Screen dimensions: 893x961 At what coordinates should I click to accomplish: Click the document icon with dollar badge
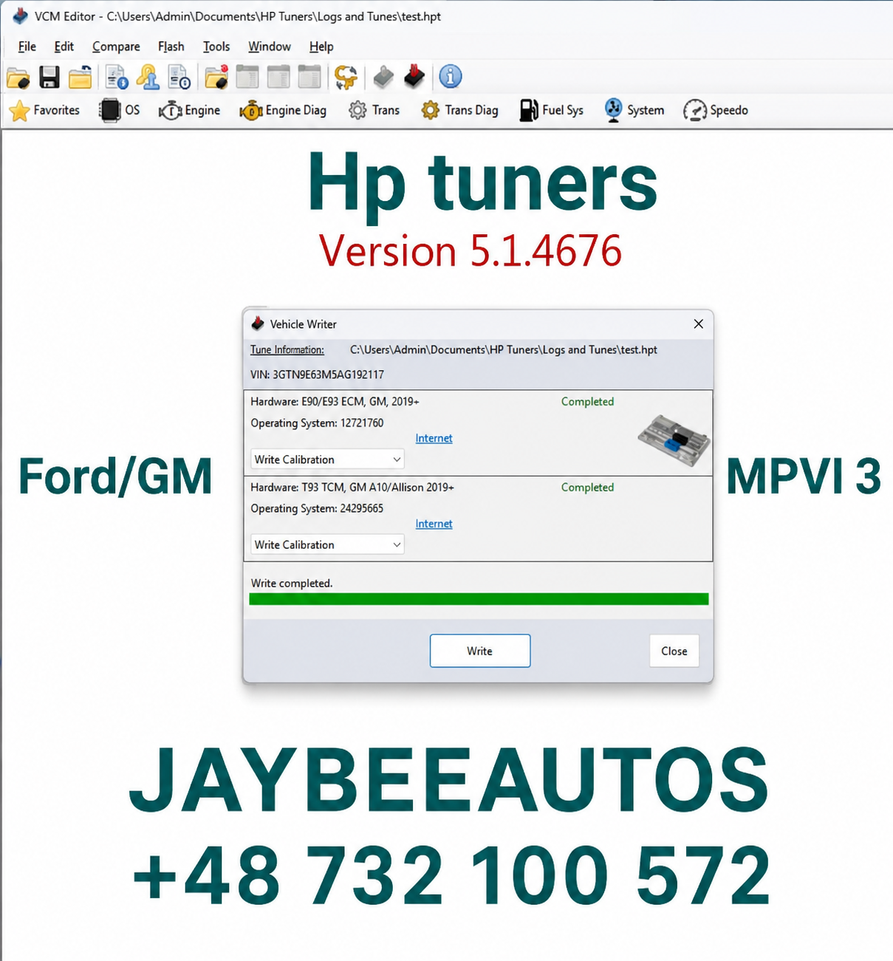[x=117, y=77]
